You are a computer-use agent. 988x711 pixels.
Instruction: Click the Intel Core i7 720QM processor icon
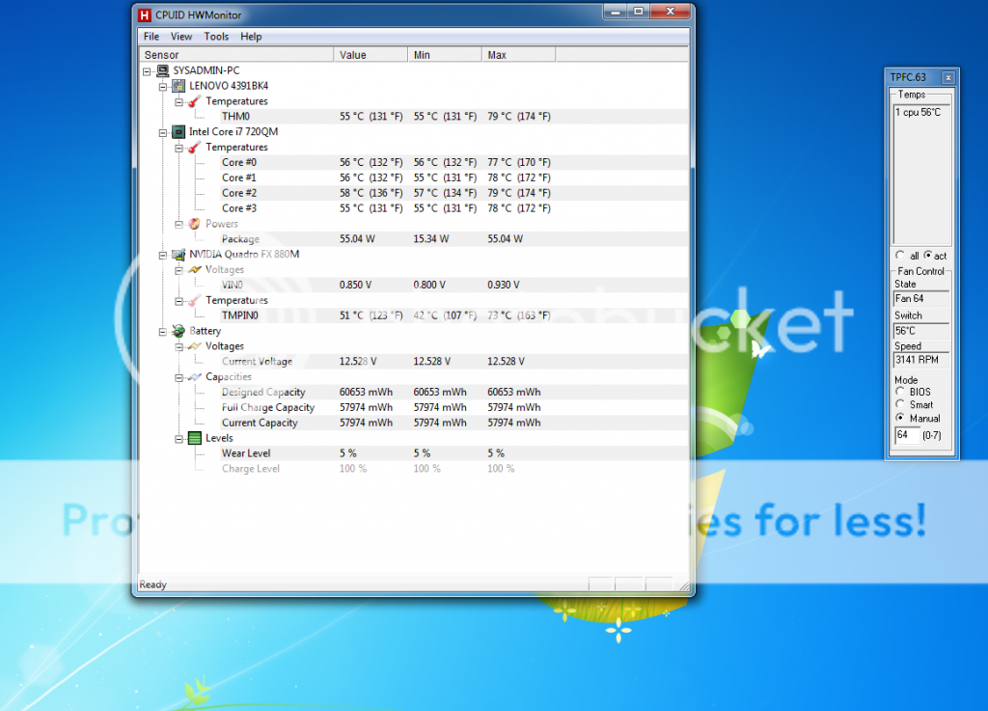pyautogui.click(x=178, y=132)
